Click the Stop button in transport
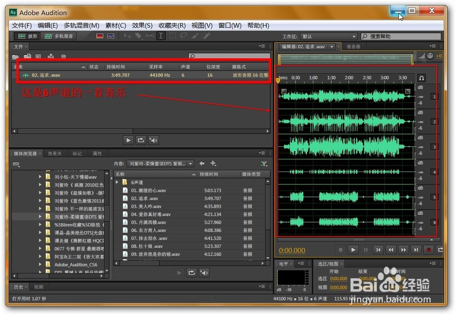This screenshot has width=456, height=315. [x=341, y=249]
